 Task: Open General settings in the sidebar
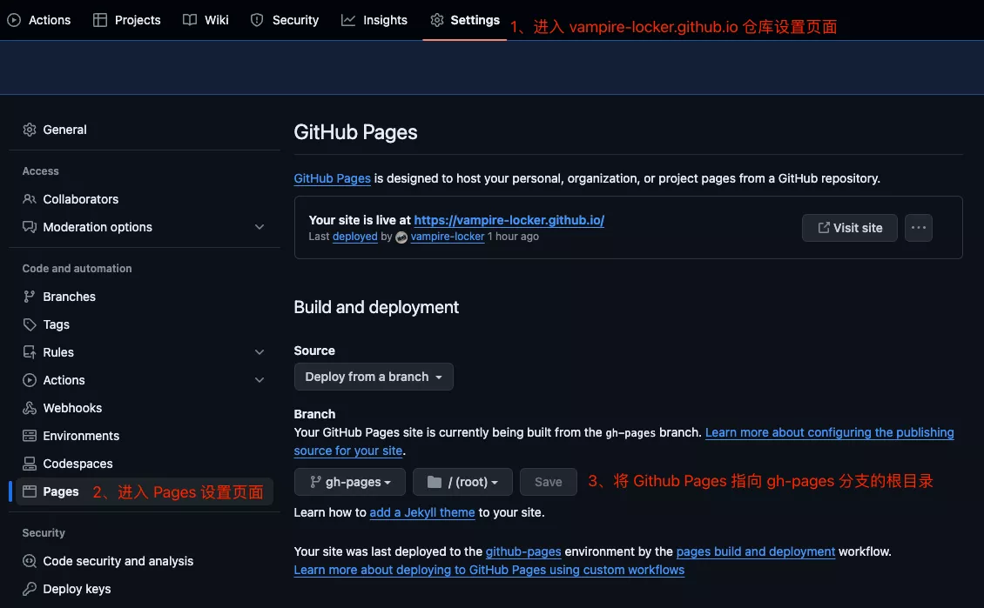[x=145, y=130]
